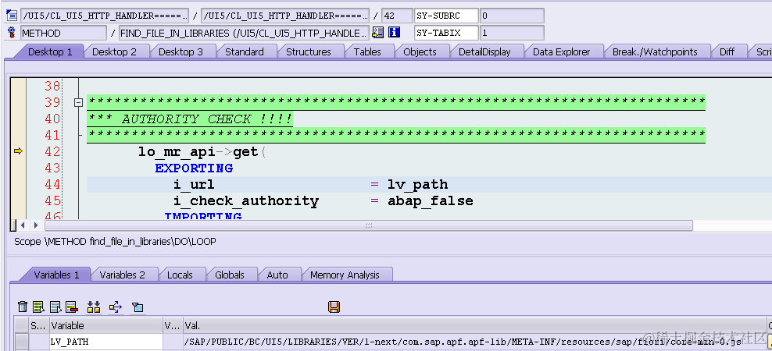Click the delete (trash can) icon in variables toolbar
This screenshot has height=351, width=772.
[x=23, y=307]
